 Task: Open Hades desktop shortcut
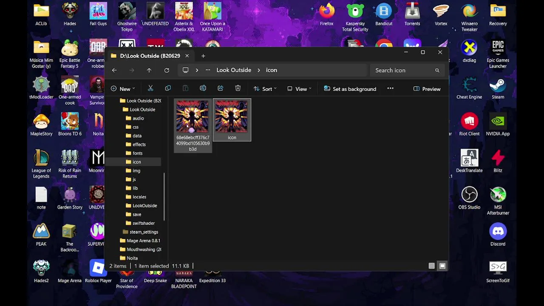pyautogui.click(x=70, y=15)
